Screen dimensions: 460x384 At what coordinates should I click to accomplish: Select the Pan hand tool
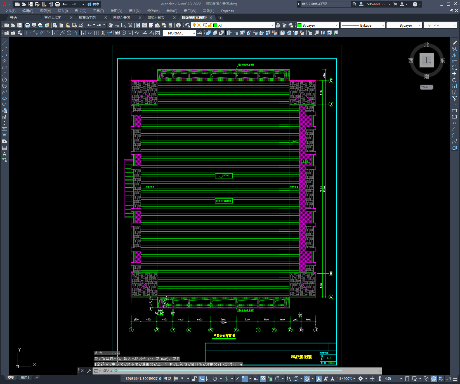[111, 25]
